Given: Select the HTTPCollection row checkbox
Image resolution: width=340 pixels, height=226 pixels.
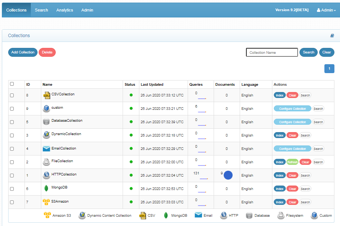Looking at the screenshot, I should [12, 176].
